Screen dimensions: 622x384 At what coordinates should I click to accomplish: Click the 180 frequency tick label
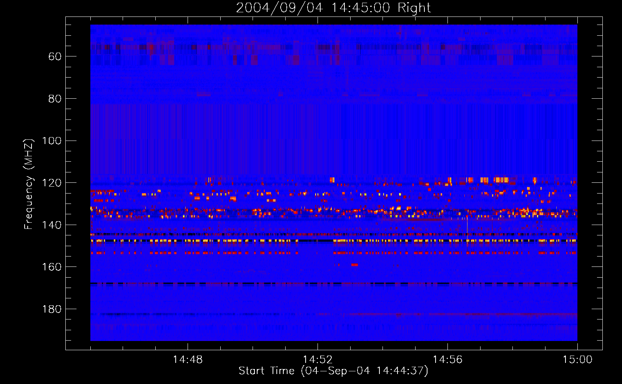point(52,309)
